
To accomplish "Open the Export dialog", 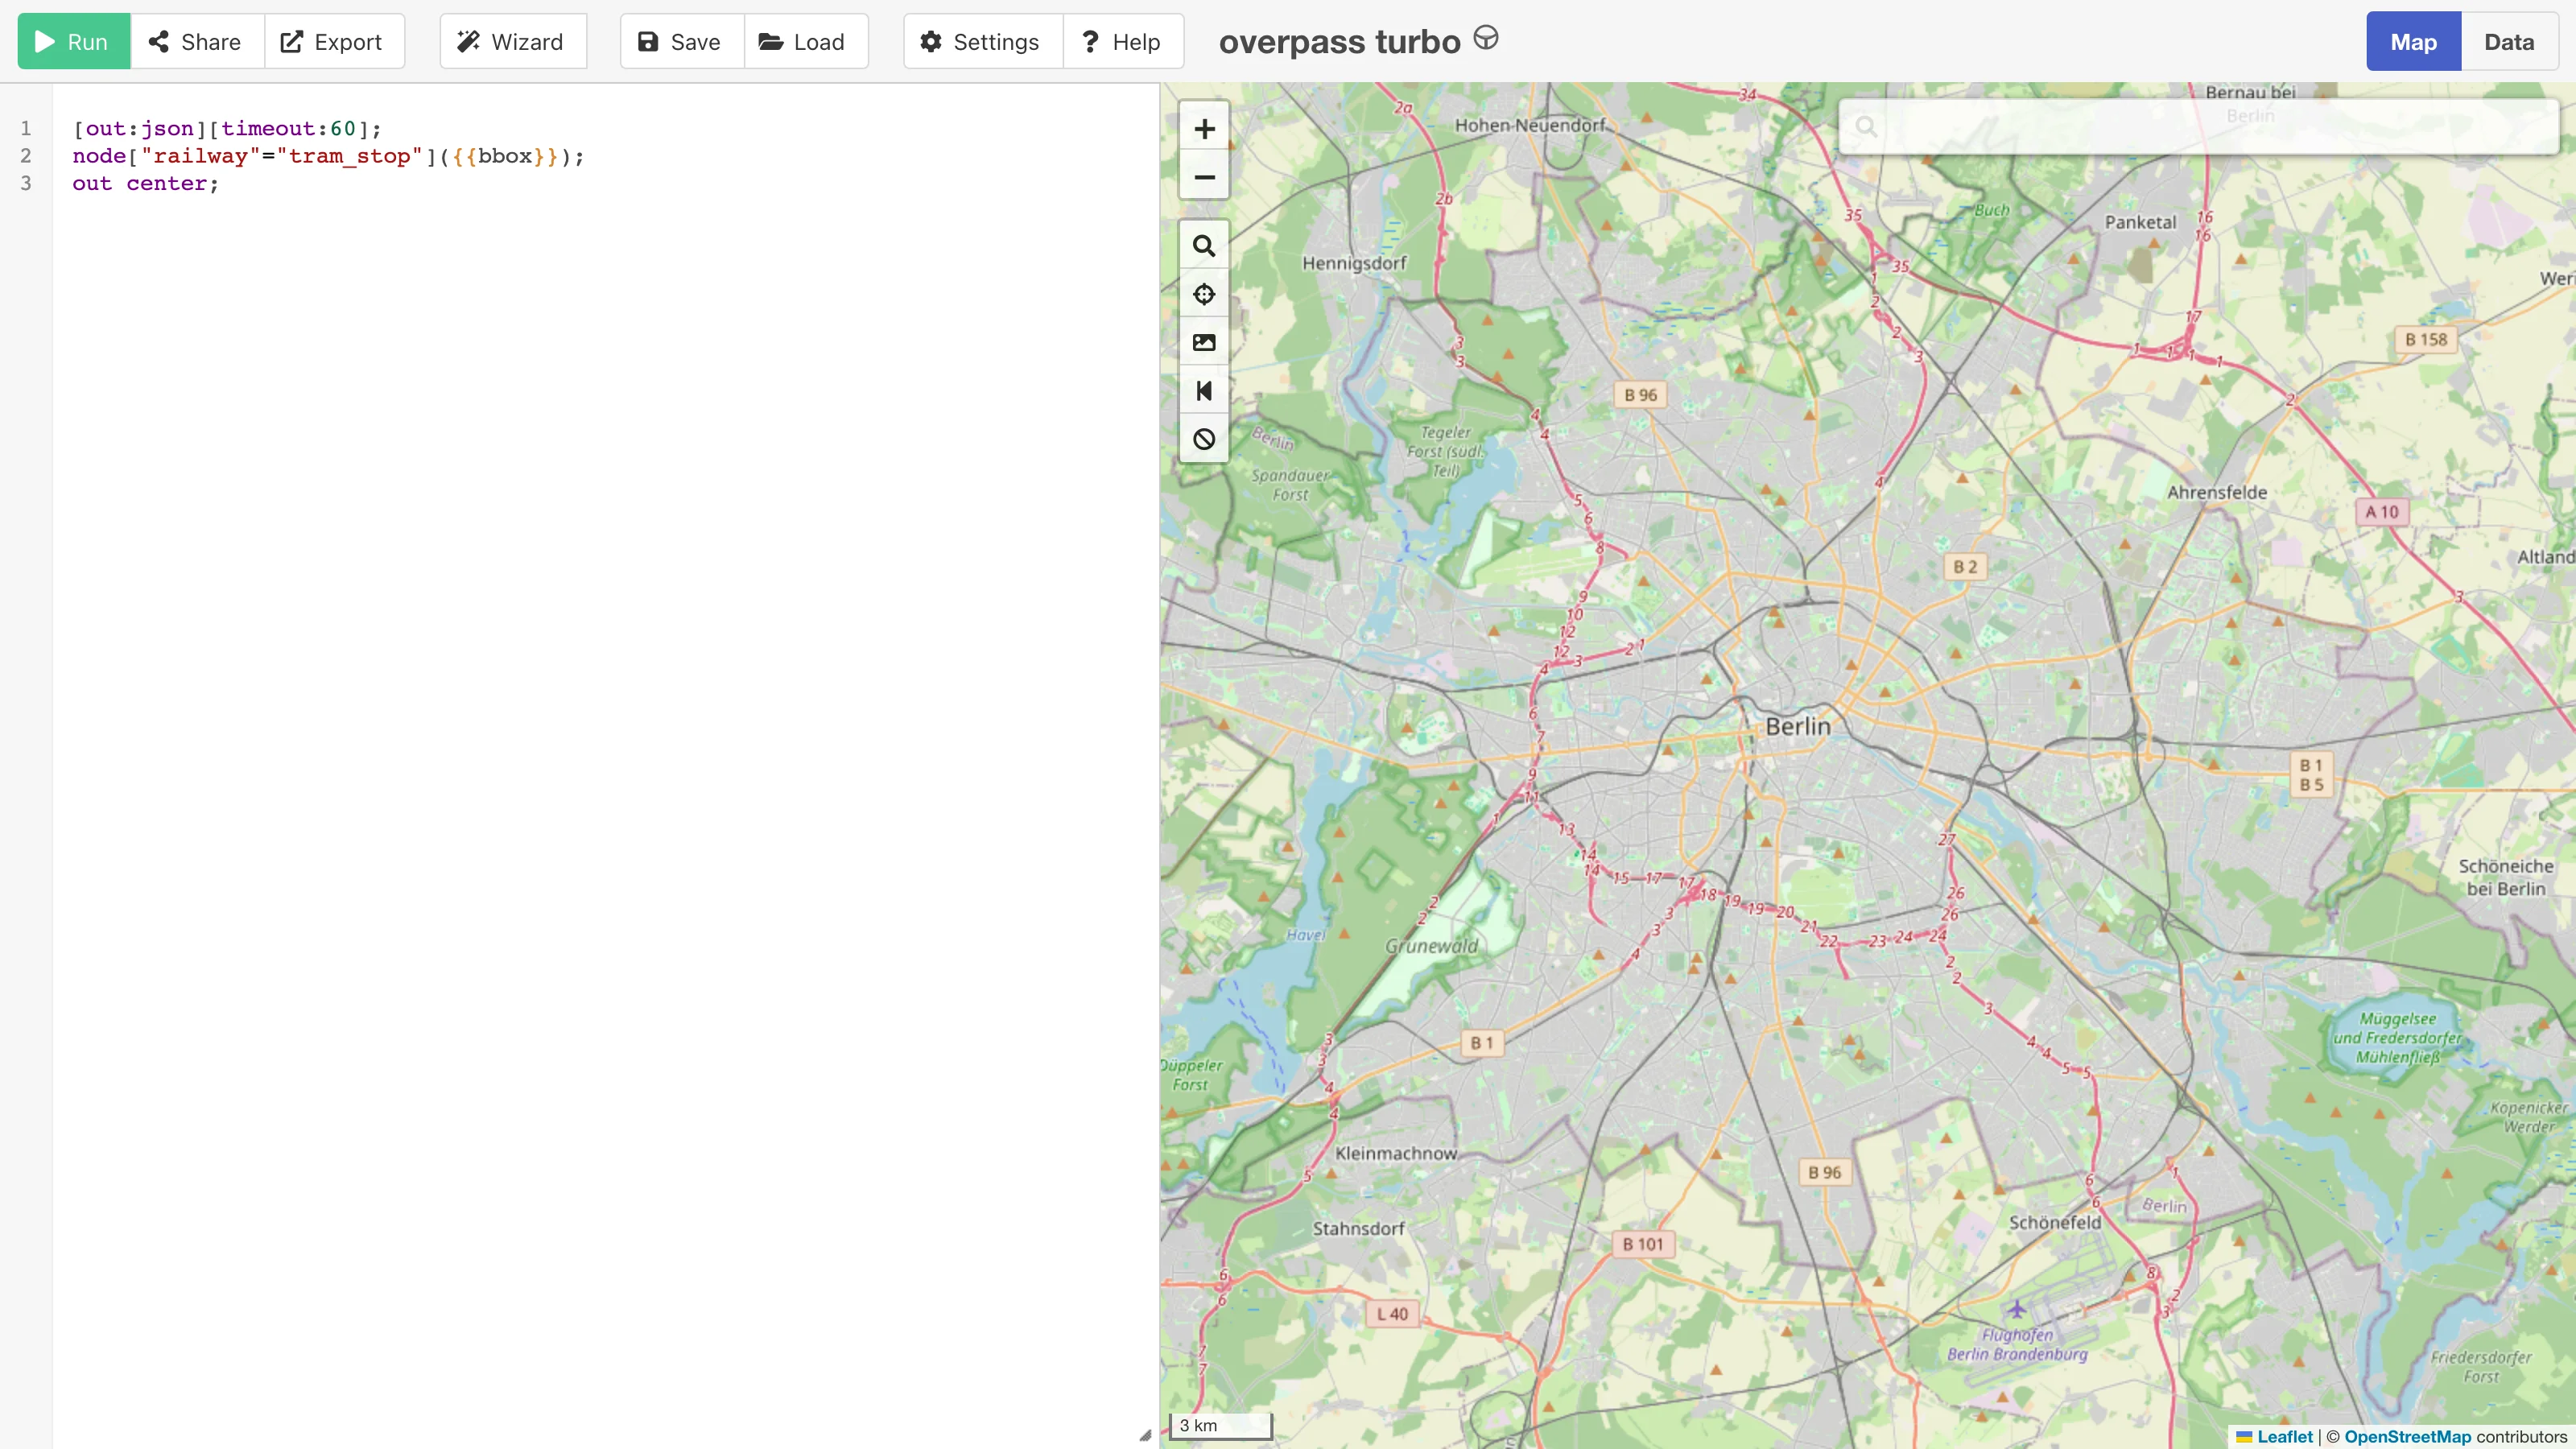I will [333, 42].
